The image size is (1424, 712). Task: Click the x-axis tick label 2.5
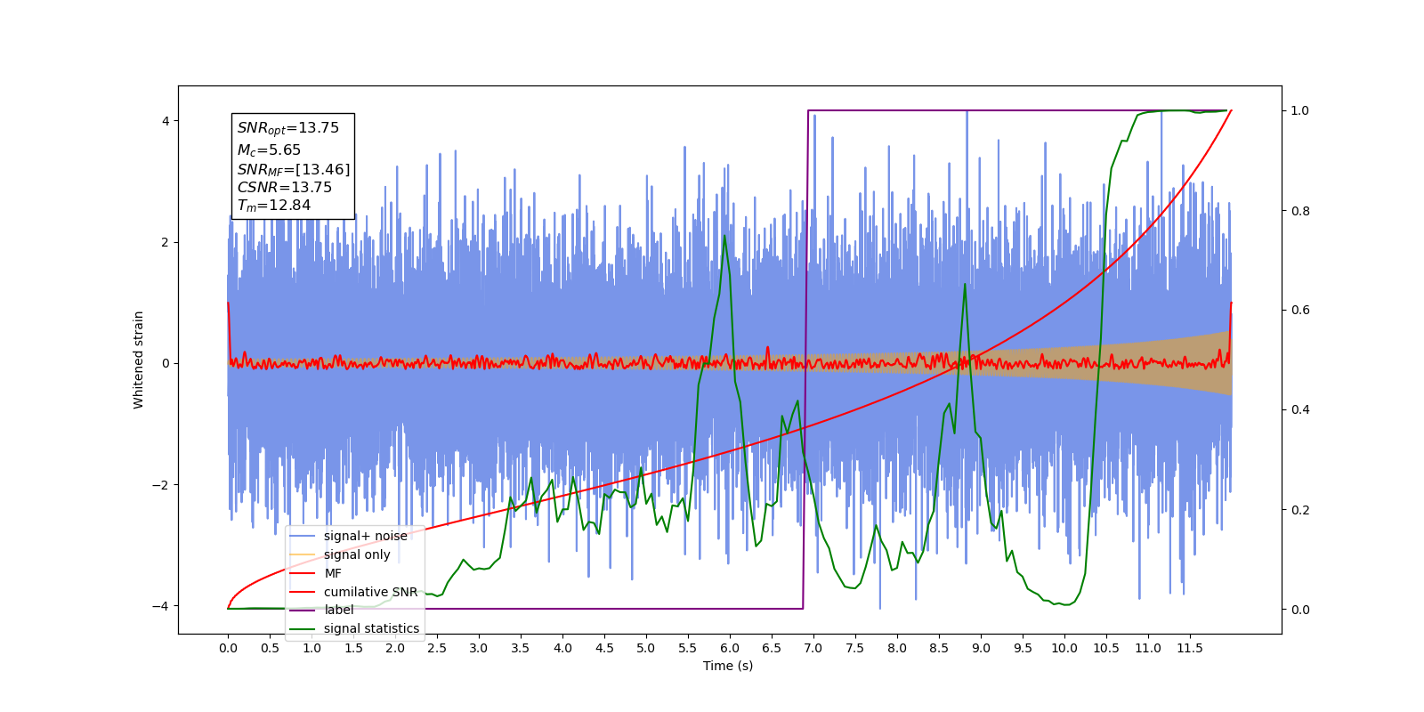(x=437, y=648)
